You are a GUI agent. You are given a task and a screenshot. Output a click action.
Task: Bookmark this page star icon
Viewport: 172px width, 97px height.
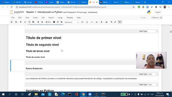point(134,7)
